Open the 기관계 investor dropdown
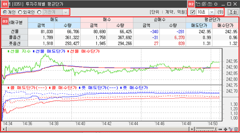Viewport: 240px width, 133px height. [x=66, y=12]
